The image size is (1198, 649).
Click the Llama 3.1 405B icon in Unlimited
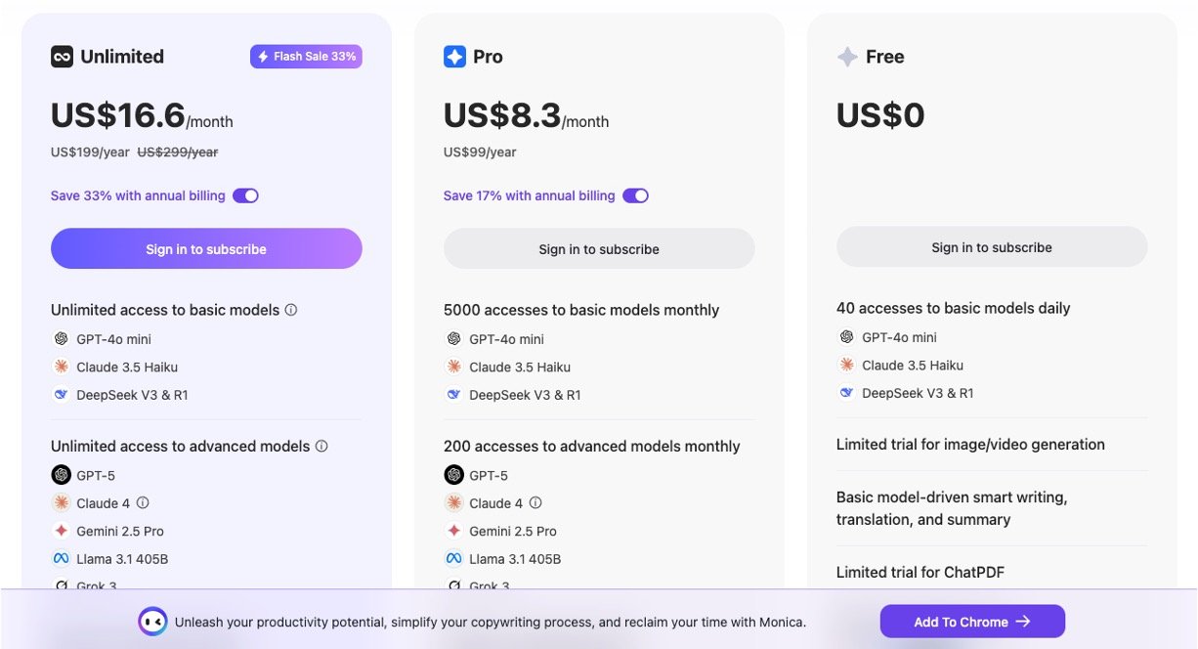point(62,559)
